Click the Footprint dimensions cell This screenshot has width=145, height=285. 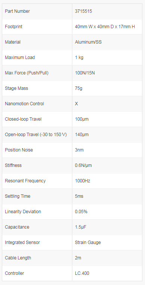(107, 27)
